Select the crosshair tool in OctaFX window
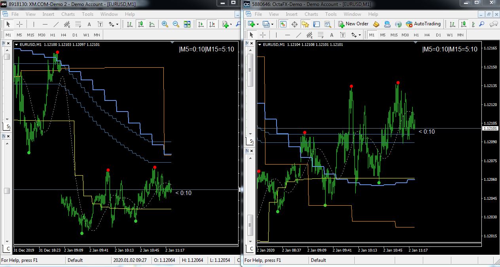500x267 pixels. tap(262, 35)
